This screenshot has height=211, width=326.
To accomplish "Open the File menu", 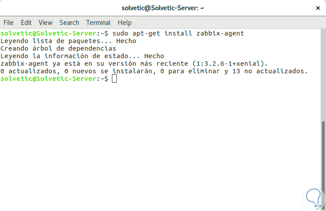I will (x=8, y=23).
